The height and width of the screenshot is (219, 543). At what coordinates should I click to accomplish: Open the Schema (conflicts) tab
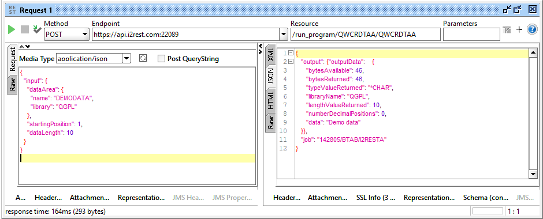(486, 198)
